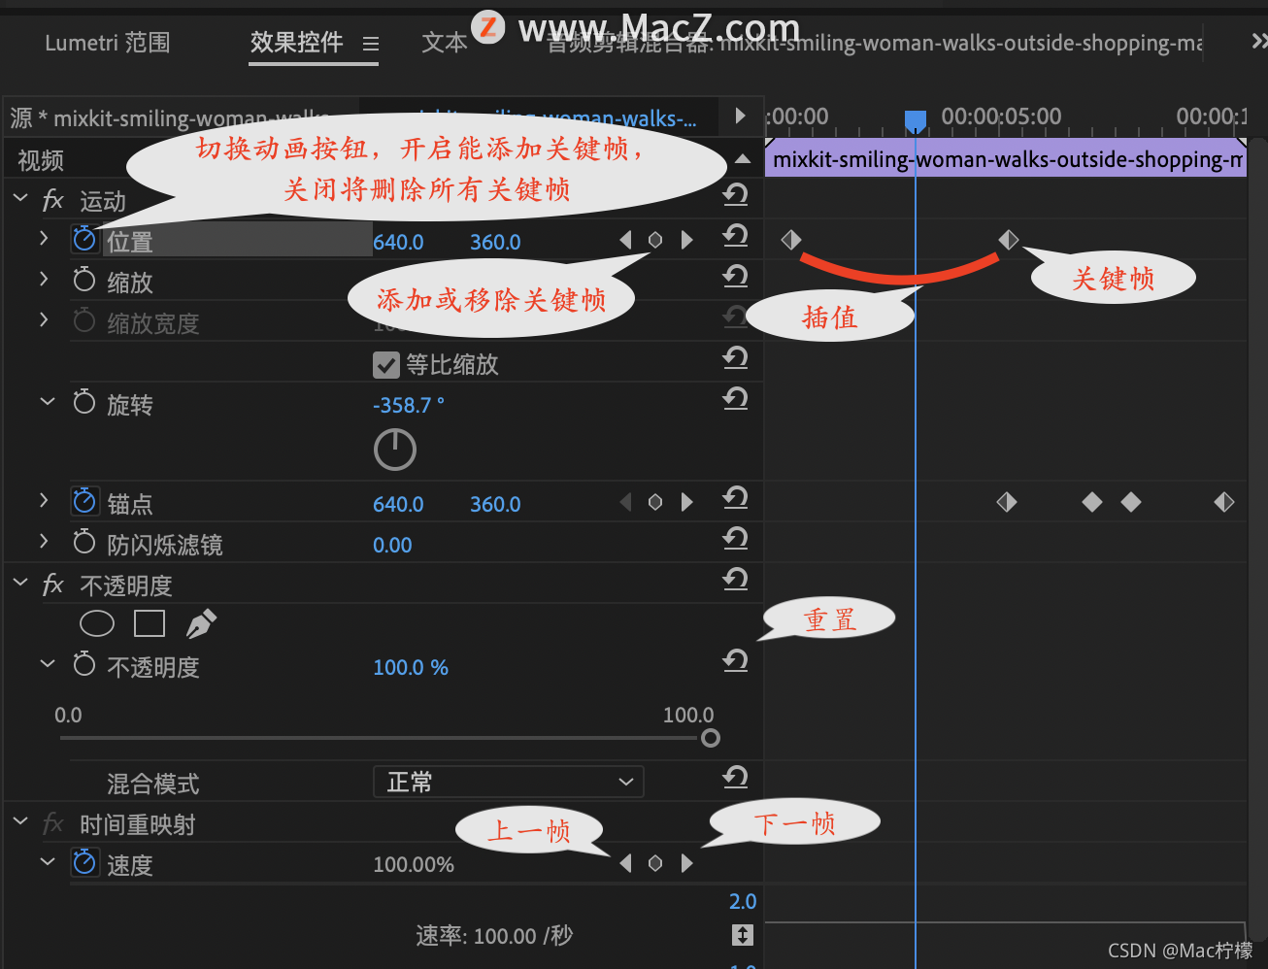The height and width of the screenshot is (969, 1268).
Task: Show overflow panels double-arrow
Action: point(1259,41)
